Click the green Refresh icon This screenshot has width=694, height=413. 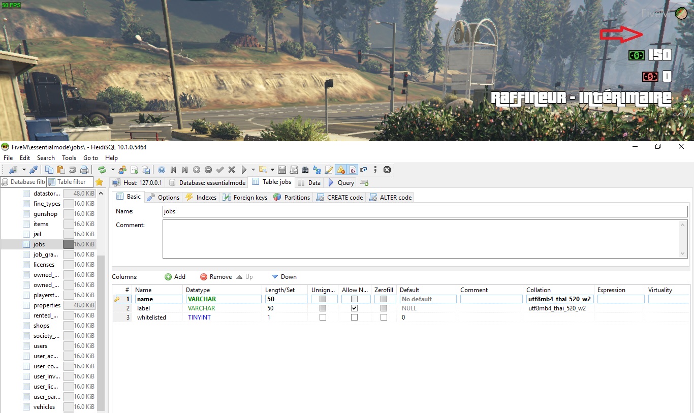tap(102, 170)
